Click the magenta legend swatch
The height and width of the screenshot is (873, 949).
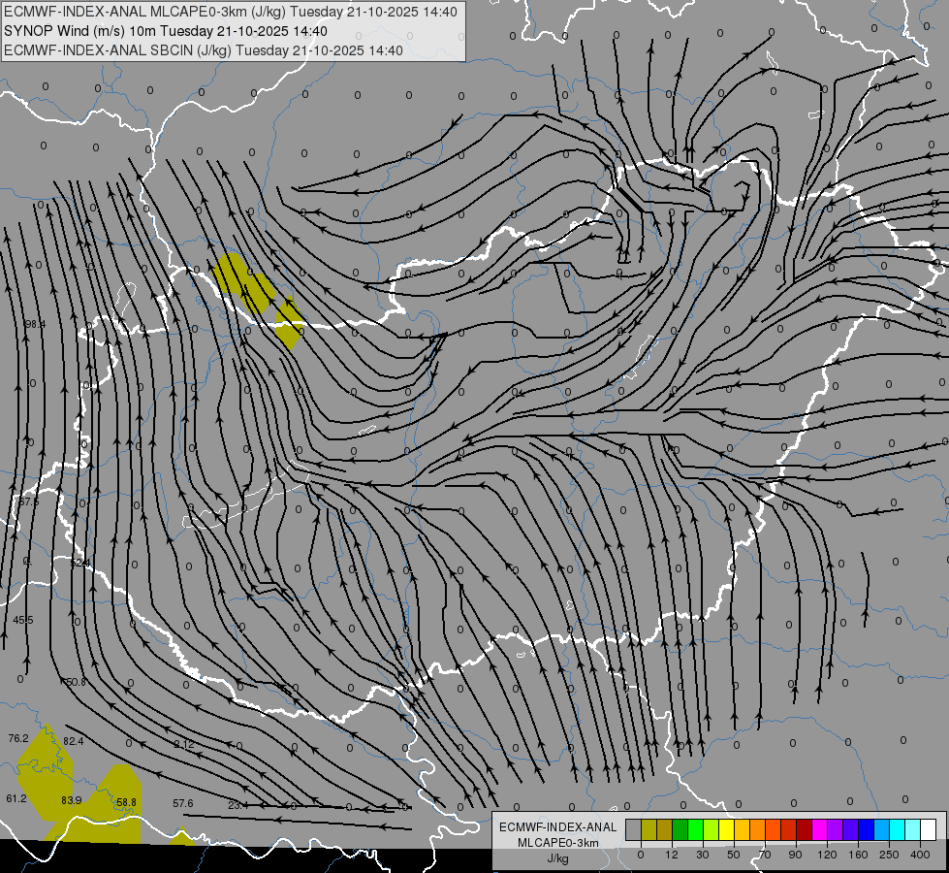[x=820, y=829]
